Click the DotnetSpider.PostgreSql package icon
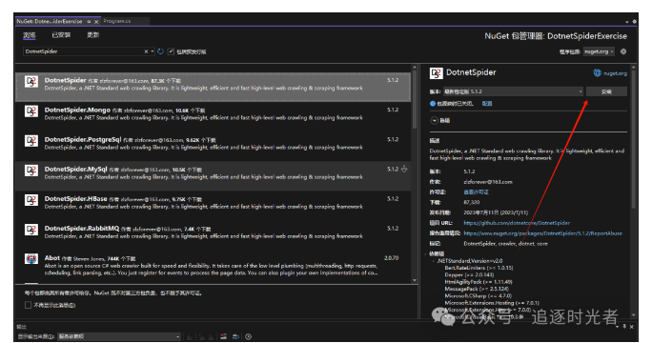This screenshot has width=652, height=343. click(x=31, y=141)
